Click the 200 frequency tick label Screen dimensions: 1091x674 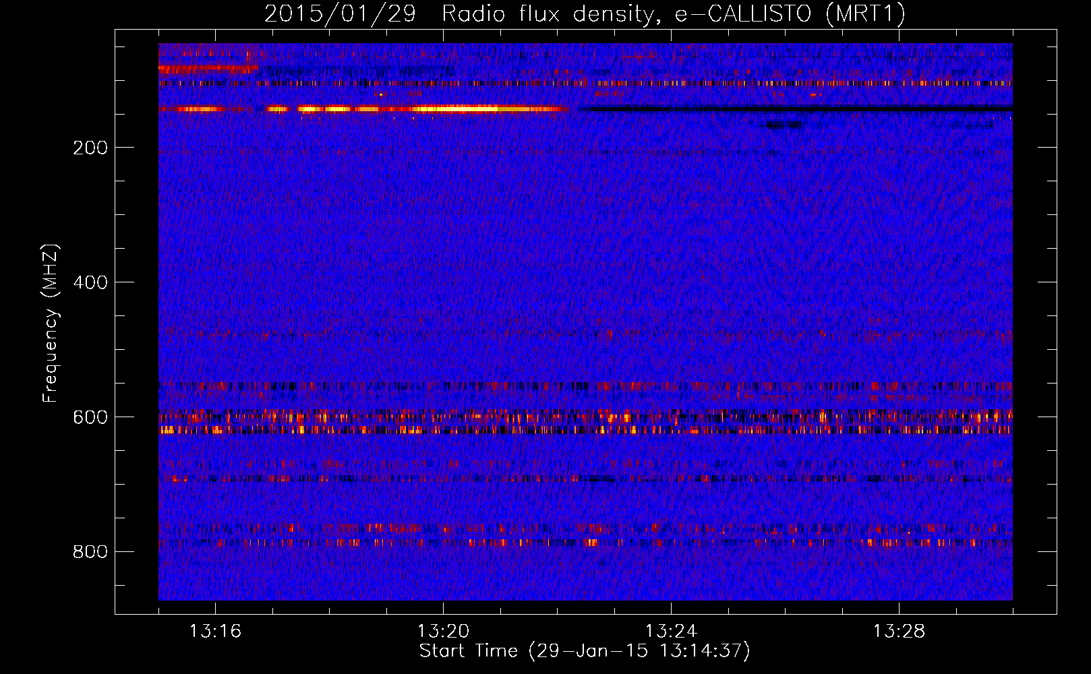(90, 148)
